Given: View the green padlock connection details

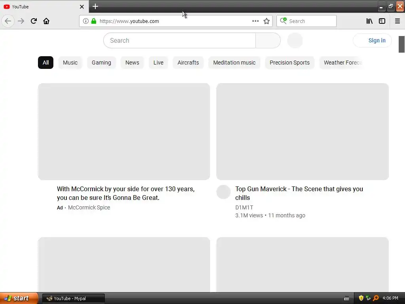Looking at the screenshot, I should [94, 21].
